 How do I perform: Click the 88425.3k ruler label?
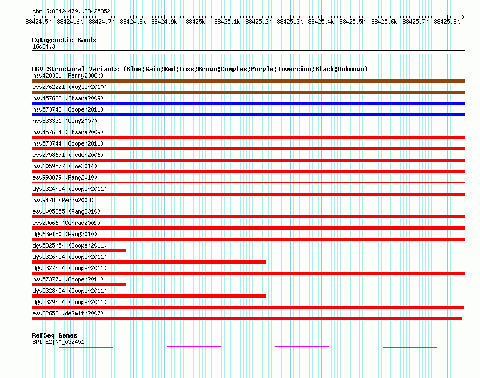coord(290,22)
